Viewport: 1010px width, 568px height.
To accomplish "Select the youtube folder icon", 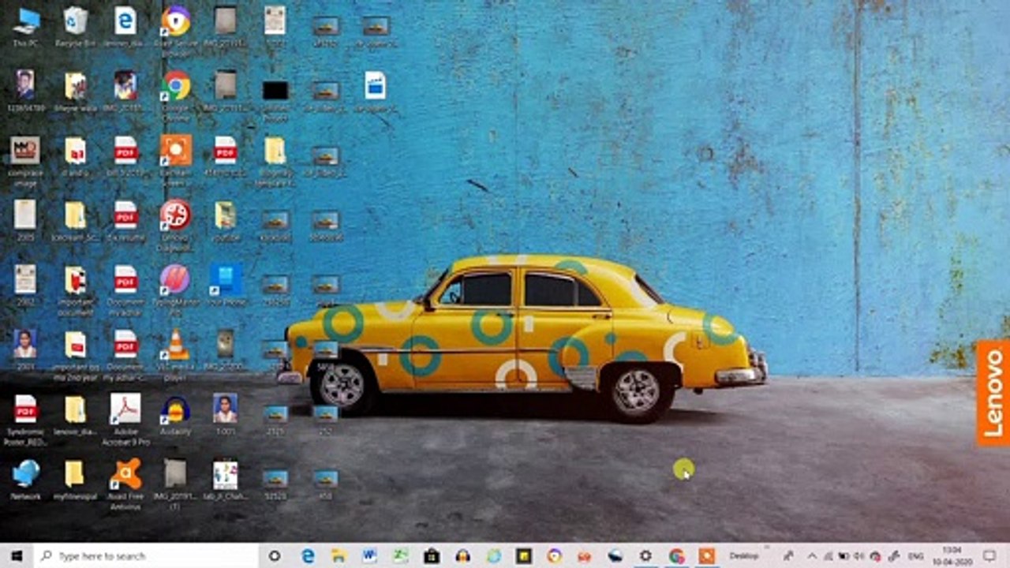I will [x=226, y=221].
